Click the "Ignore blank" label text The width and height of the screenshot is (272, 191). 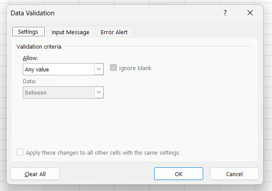click(x=135, y=68)
